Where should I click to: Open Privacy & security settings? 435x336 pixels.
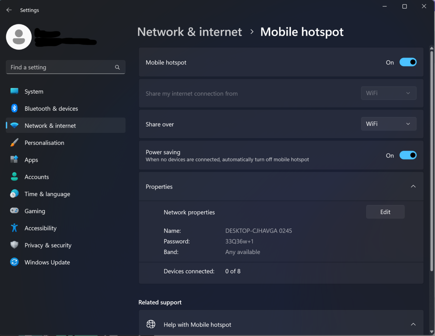tap(48, 245)
